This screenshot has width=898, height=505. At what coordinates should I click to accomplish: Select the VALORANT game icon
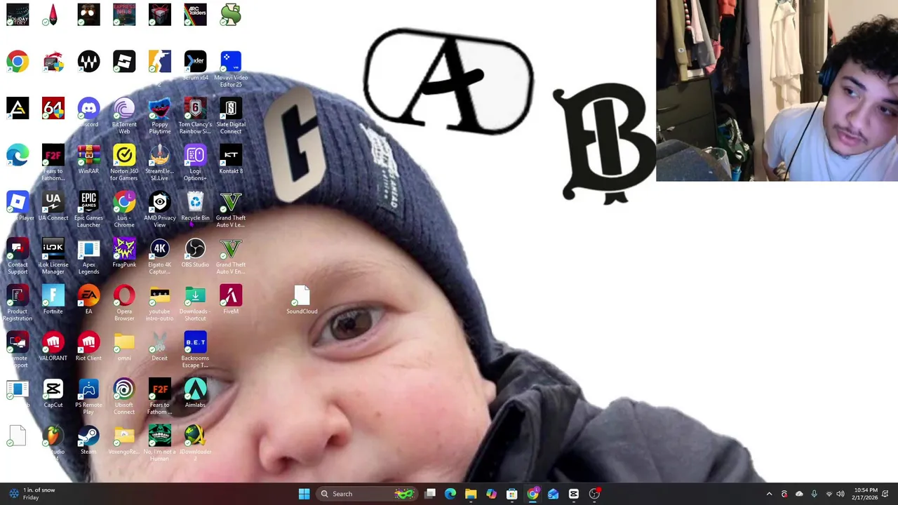pos(53,347)
